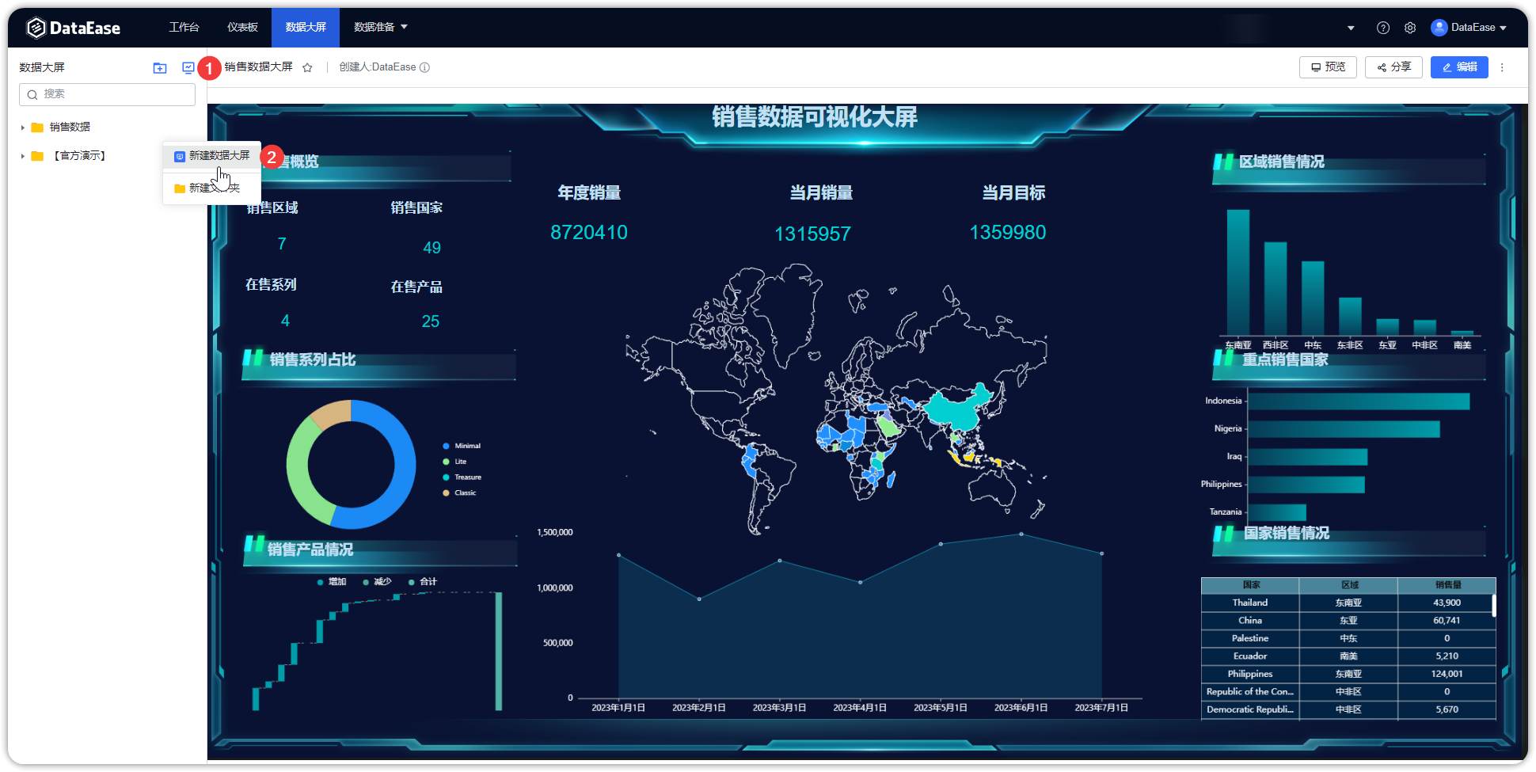Expand the 销售数据 folder

(23, 127)
